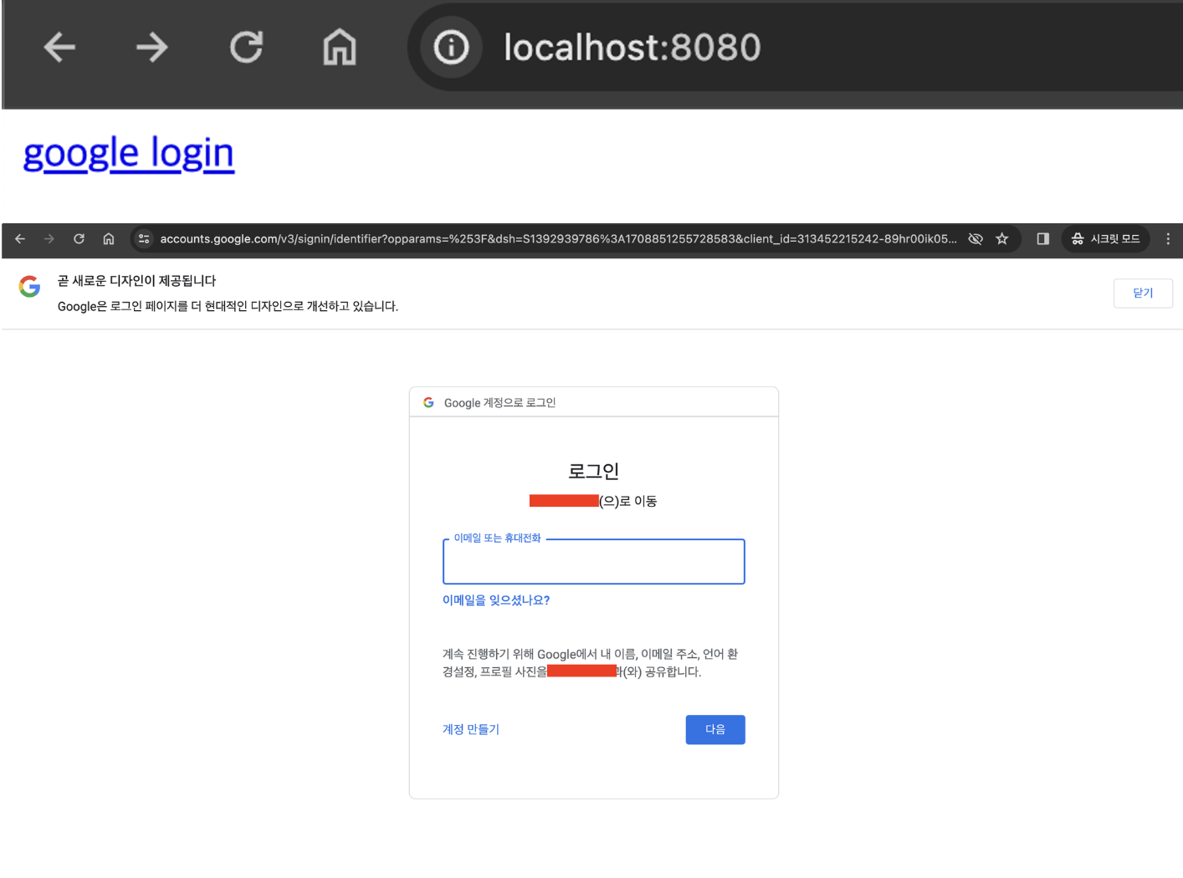The width and height of the screenshot is (1183, 878).
Task: Click the home icon in the Google sign-in window
Action: pyautogui.click(x=109, y=239)
